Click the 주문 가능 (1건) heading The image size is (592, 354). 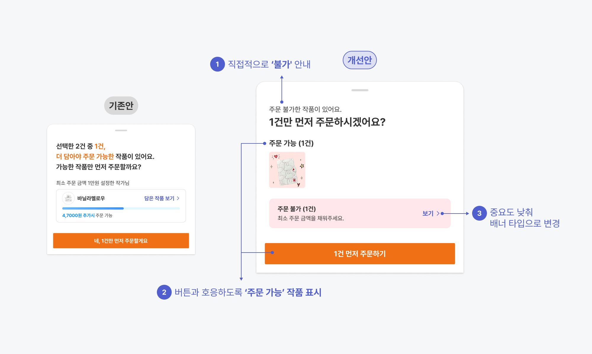click(x=291, y=143)
